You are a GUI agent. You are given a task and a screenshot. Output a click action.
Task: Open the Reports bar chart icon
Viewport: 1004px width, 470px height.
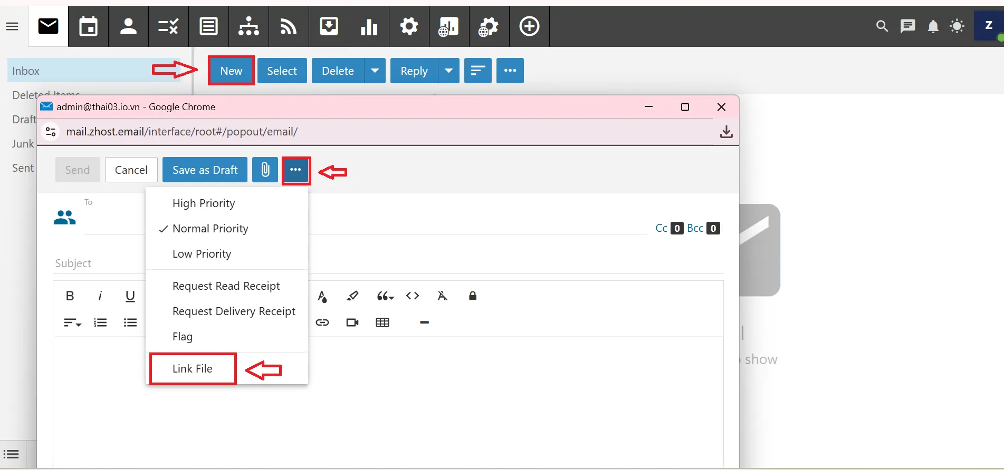369,26
